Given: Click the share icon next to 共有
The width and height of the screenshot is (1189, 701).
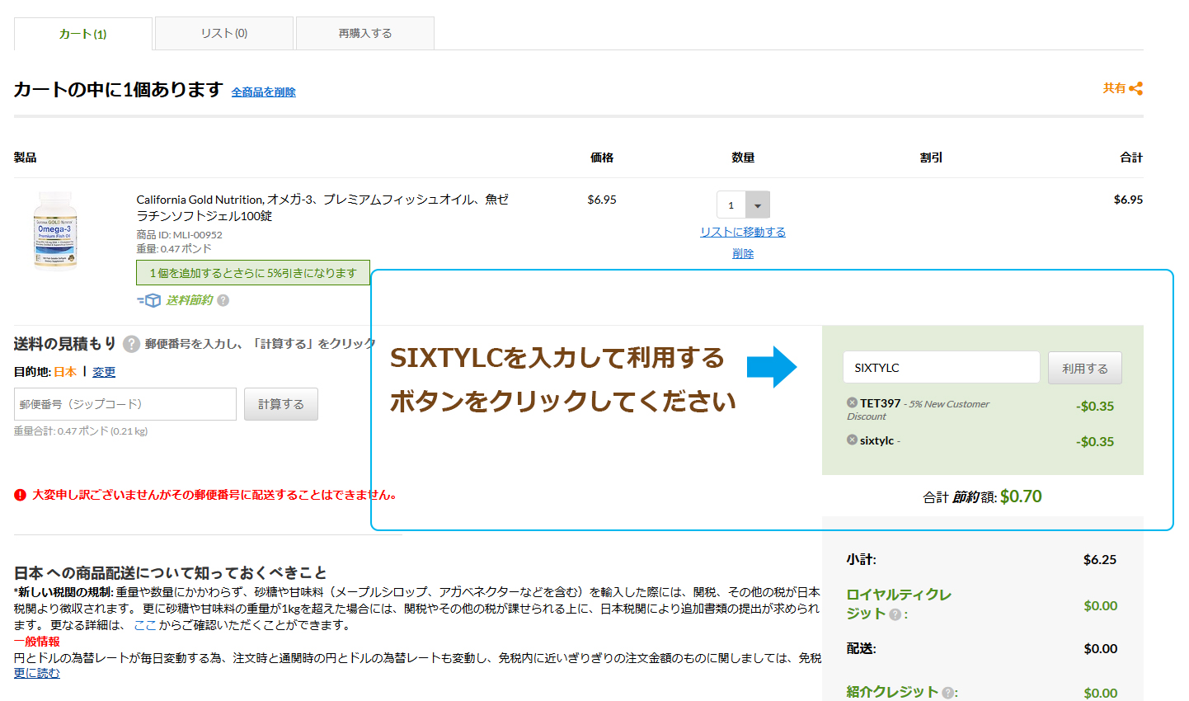Looking at the screenshot, I should (1136, 88).
